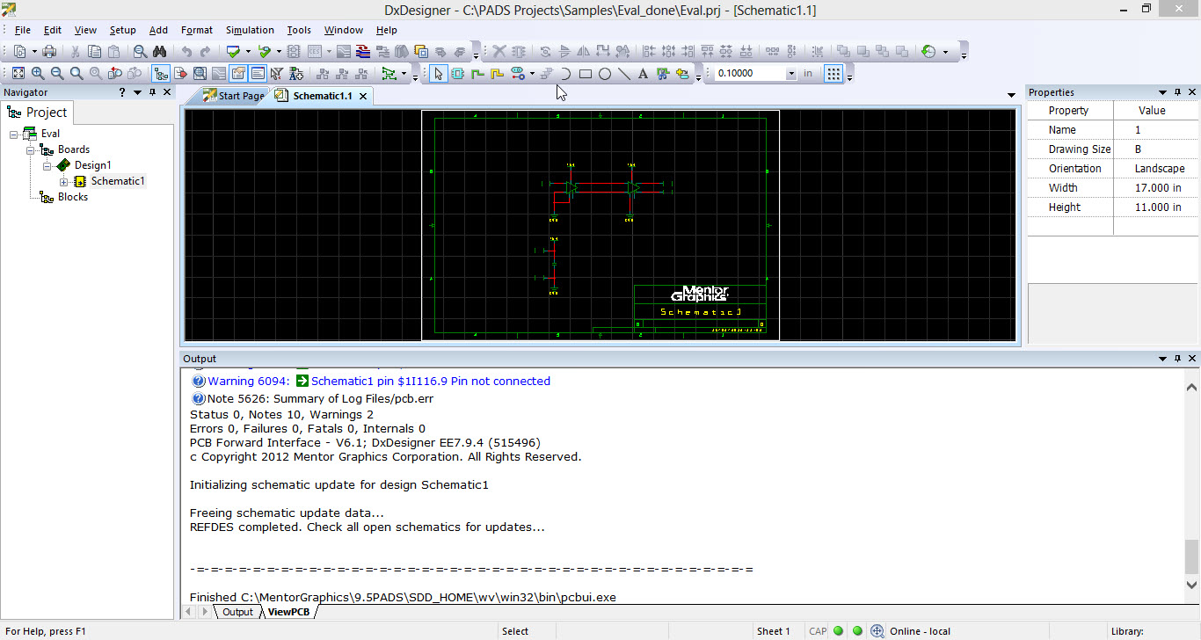The height and width of the screenshot is (640, 1201).
Task: Select the ViewPCB tab
Action: point(288,612)
